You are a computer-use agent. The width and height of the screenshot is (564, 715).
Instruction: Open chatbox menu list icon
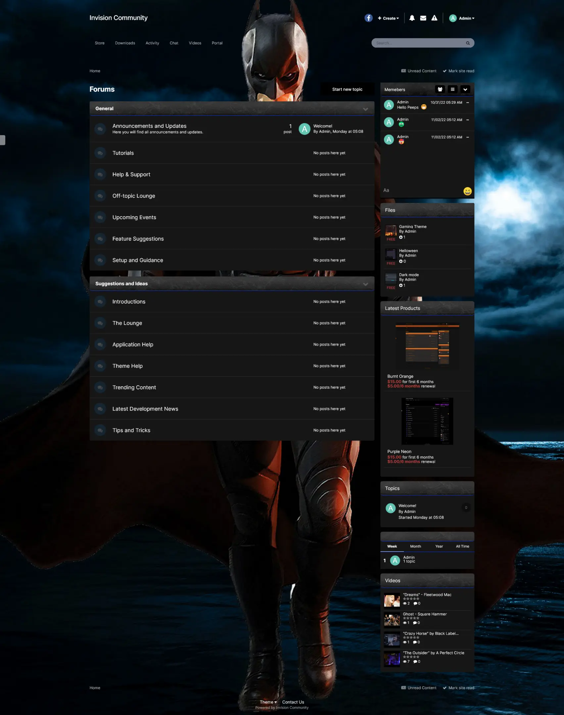coord(452,89)
